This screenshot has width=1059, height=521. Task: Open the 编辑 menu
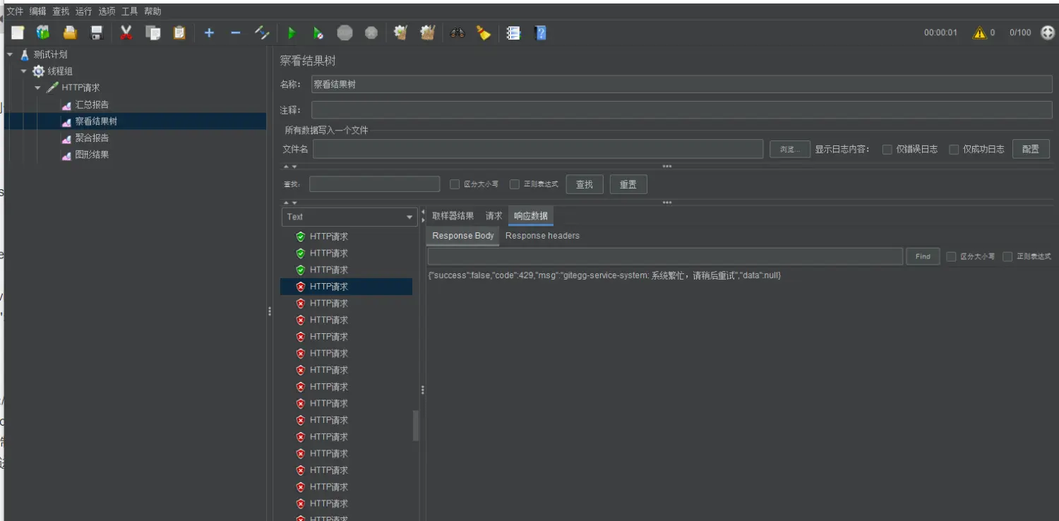38,11
